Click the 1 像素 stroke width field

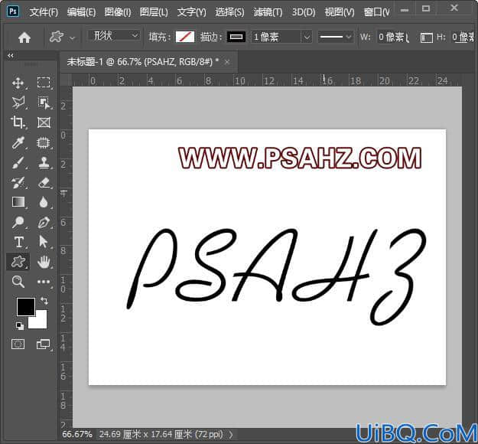pyautogui.click(x=276, y=38)
